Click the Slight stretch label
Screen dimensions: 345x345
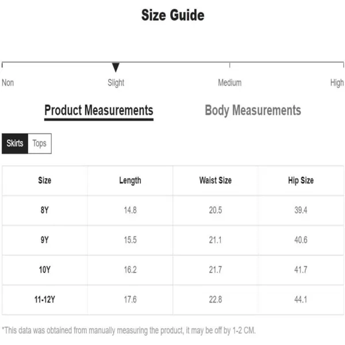[116, 83]
